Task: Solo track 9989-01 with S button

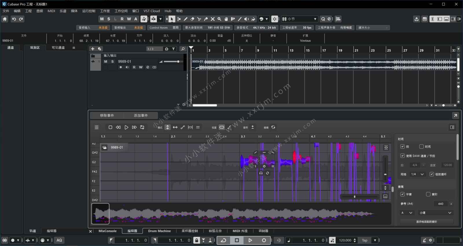Action: click(113, 61)
